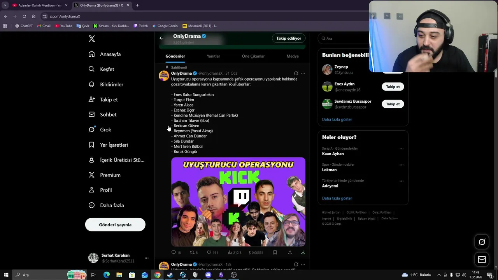498x280 pixels.
Task: Click the back arrow beside OnlyDrama header
Action: point(161,38)
